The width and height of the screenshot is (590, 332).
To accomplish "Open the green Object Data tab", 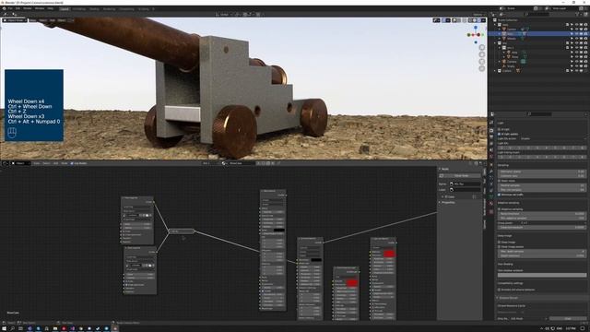I will pos(491,196).
